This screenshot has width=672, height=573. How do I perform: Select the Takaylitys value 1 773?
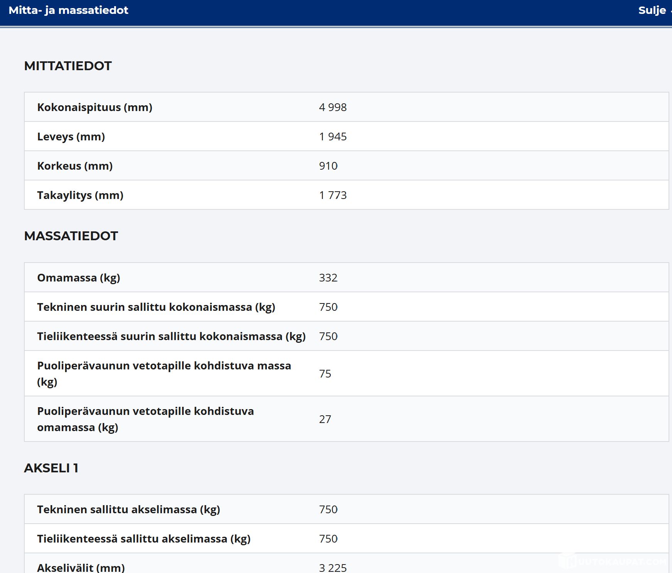[x=333, y=195]
